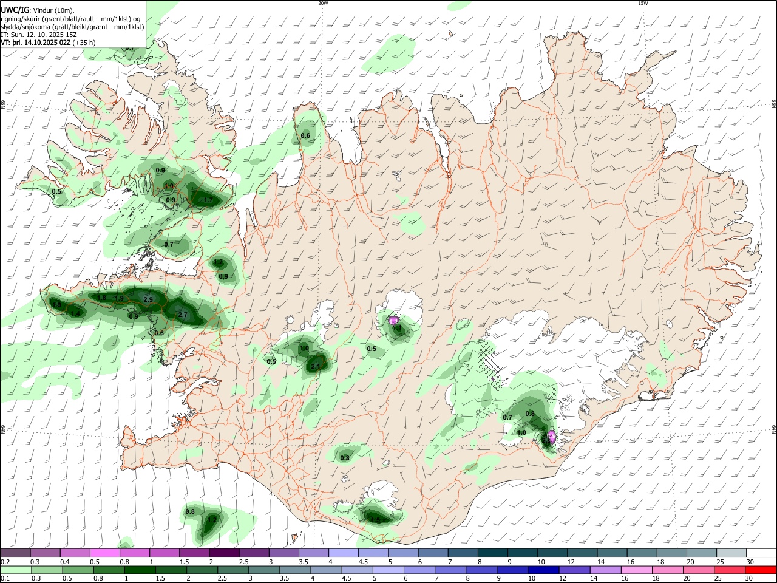The width and height of the screenshot is (777, 583).
Task: Click the purple snowfall patch in the southeast
Action: 551,436
